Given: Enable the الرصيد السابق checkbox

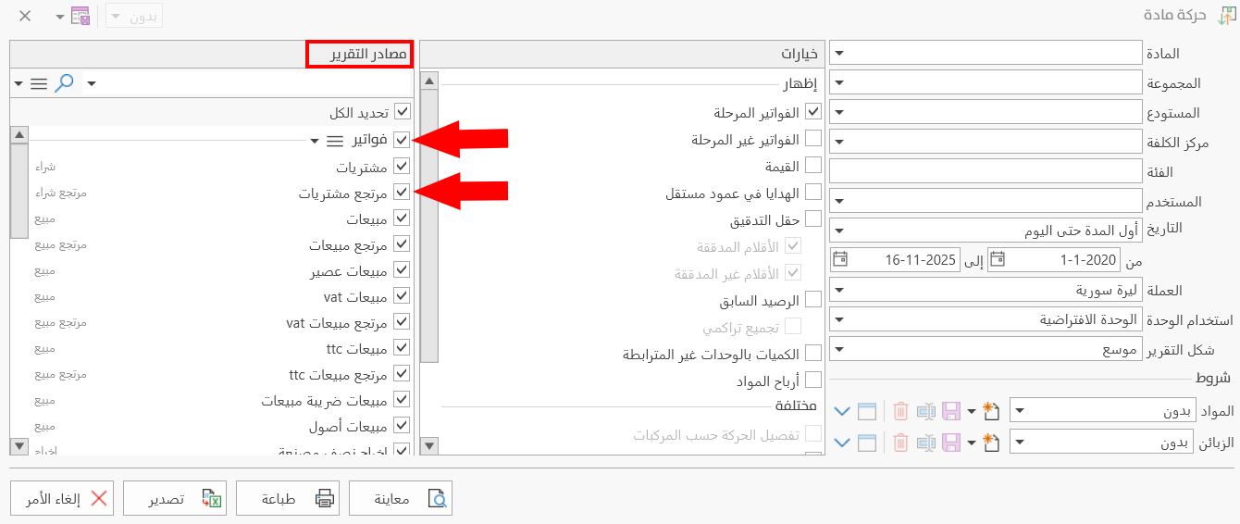Looking at the screenshot, I should point(813,300).
